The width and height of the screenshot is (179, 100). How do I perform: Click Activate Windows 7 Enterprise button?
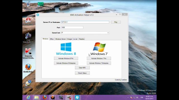pyautogui.click(x=99, y=63)
